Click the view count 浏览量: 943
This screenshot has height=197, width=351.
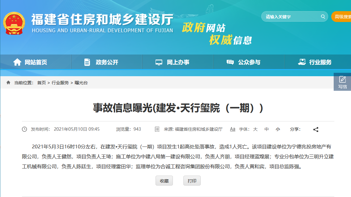[128, 129]
